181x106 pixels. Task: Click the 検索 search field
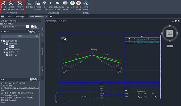pyautogui.click(x=20, y=36)
